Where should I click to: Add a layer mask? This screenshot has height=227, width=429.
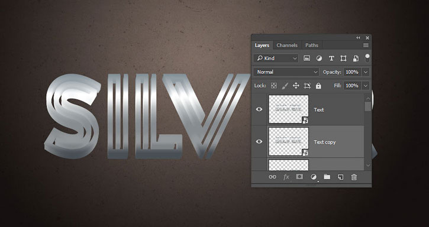(x=299, y=177)
